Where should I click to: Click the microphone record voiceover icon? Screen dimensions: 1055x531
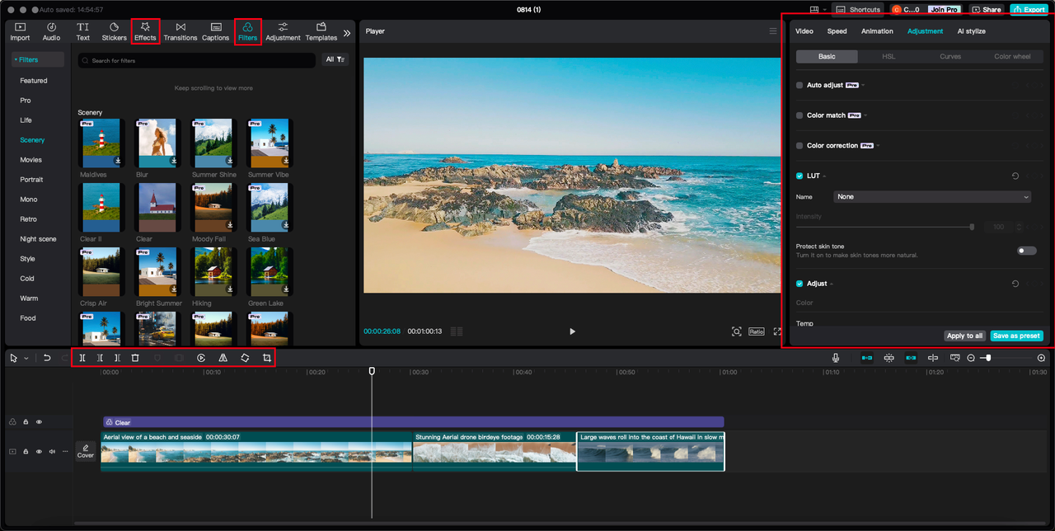pos(836,358)
